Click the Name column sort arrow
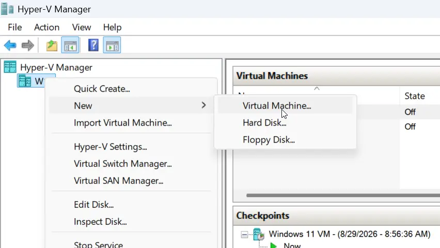440x248 pixels. 317,88
